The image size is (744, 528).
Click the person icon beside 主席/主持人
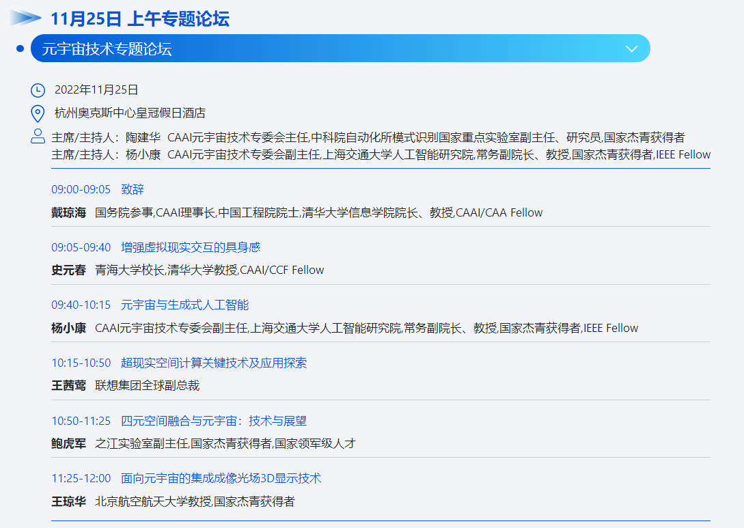coord(38,137)
